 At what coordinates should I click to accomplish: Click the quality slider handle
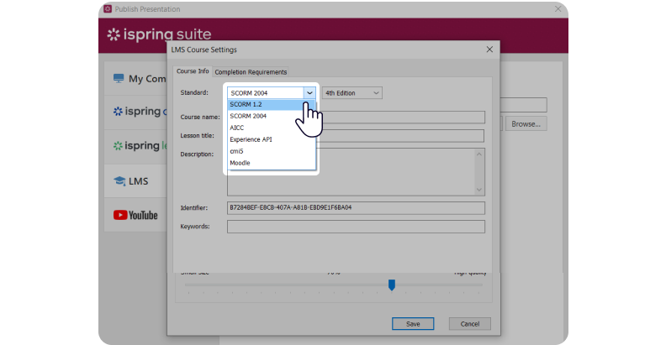pyautogui.click(x=392, y=285)
